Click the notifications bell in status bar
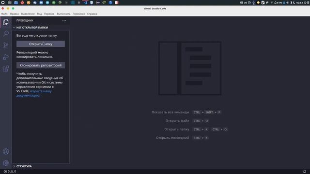This screenshot has width=310, height=174. 305,172
